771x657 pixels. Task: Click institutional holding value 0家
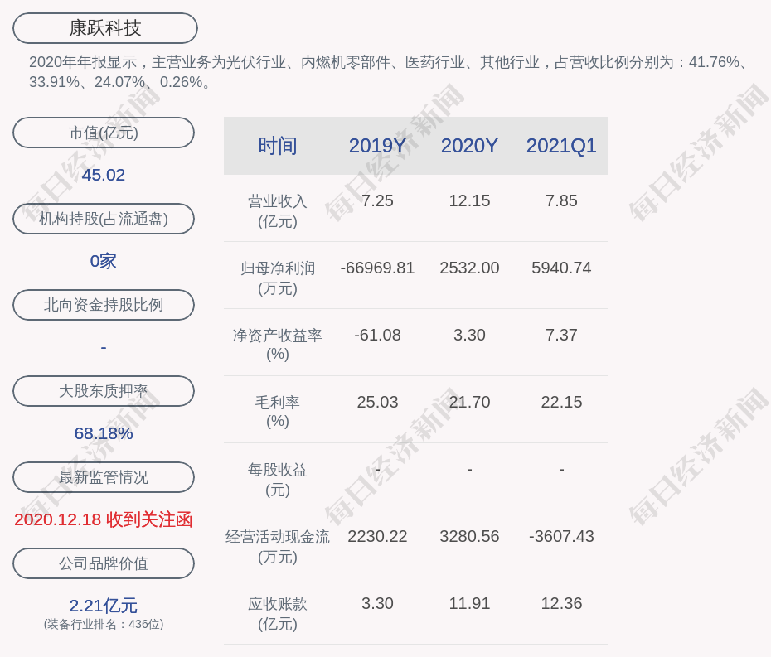104,261
